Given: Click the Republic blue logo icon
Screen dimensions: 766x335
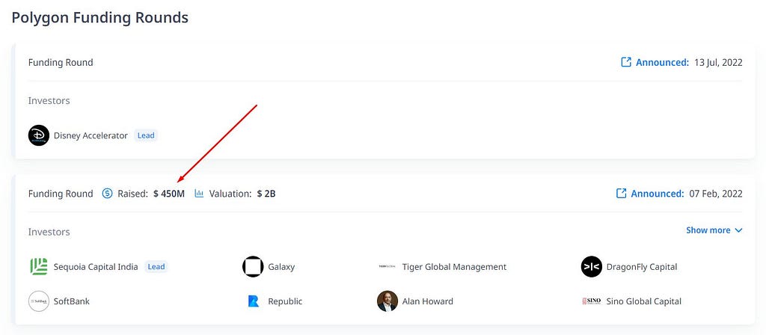Looking at the screenshot, I should coord(253,301).
